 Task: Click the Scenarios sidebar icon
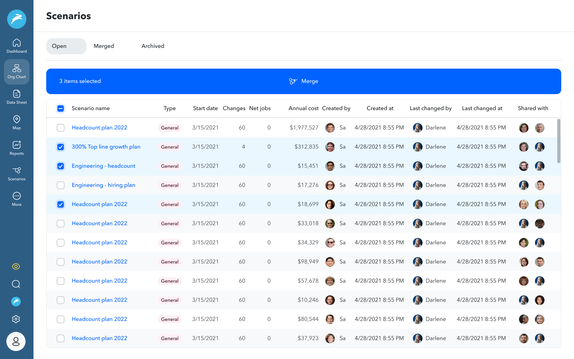tap(17, 174)
